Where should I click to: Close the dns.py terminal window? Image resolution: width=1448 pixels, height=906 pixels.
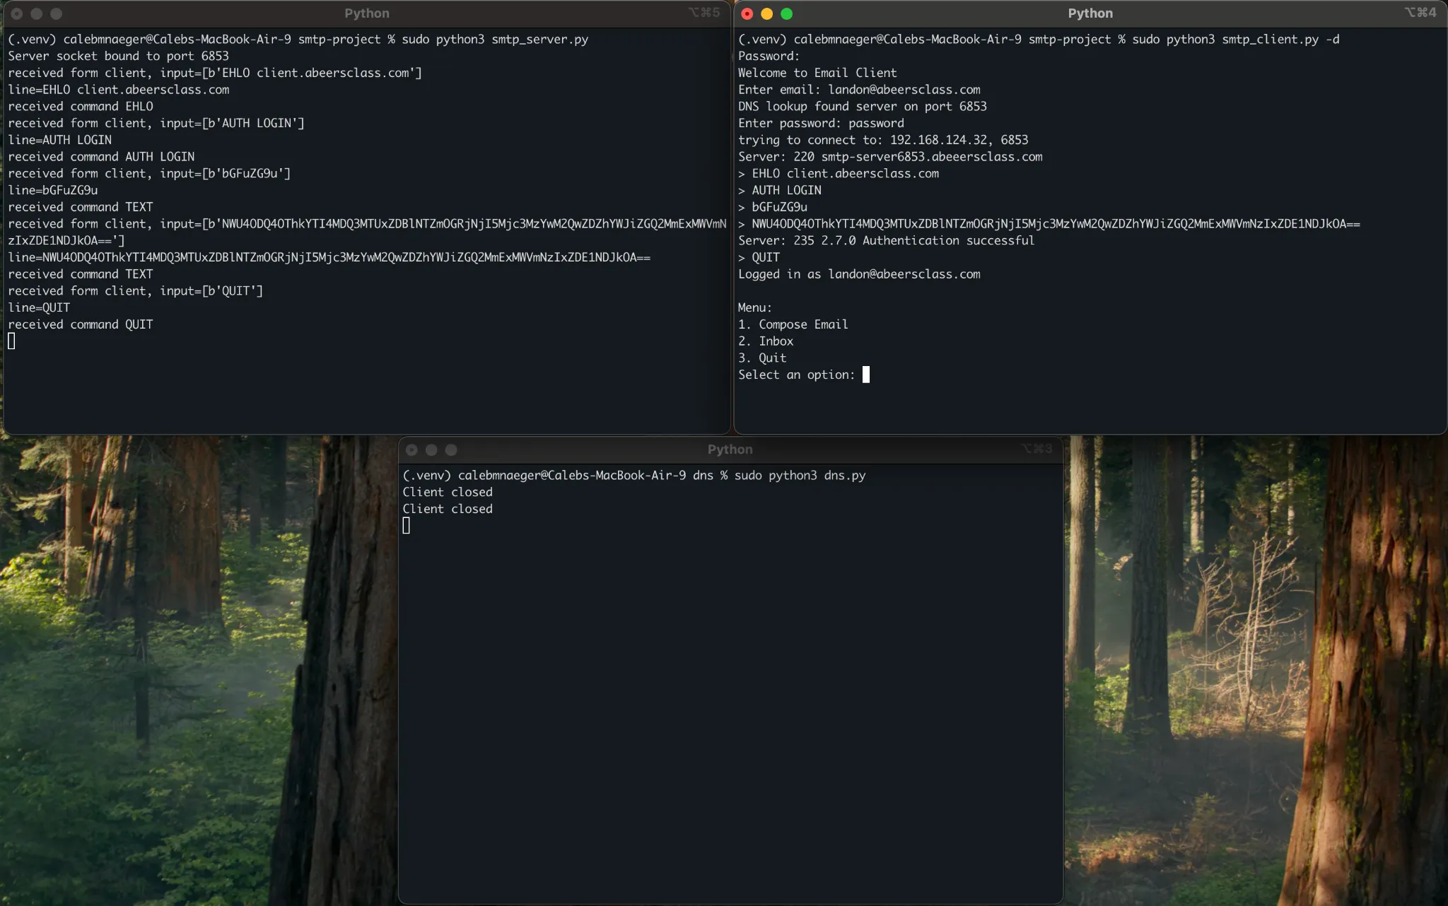click(x=411, y=449)
